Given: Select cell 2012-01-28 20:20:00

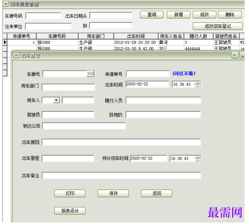Looking at the screenshot, I should 136,42.
